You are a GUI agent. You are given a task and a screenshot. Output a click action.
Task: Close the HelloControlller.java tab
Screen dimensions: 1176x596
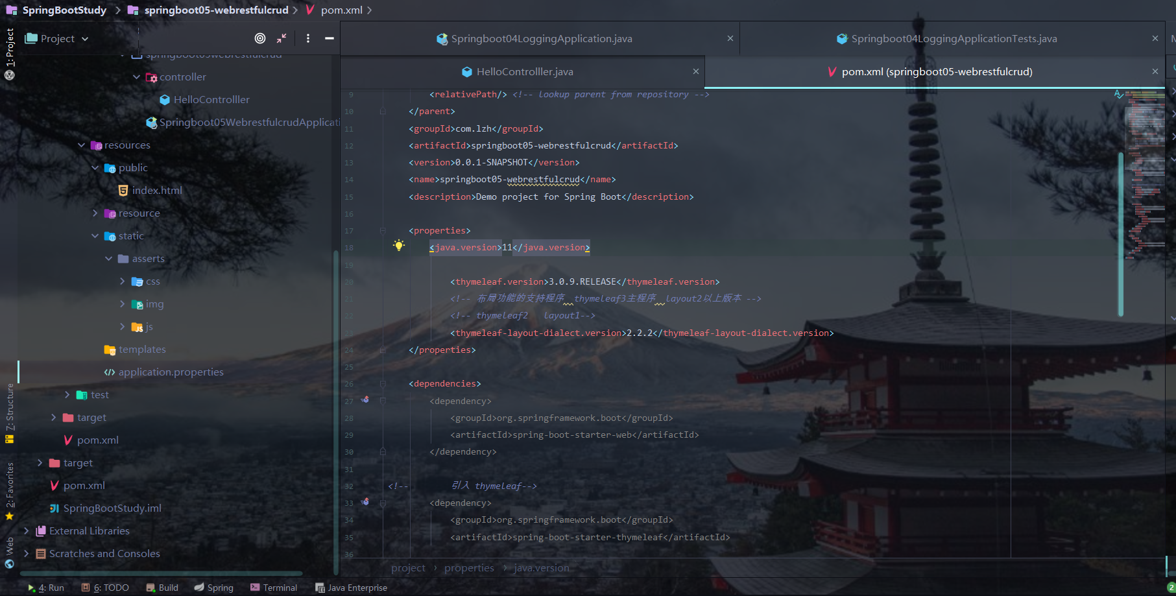(696, 71)
